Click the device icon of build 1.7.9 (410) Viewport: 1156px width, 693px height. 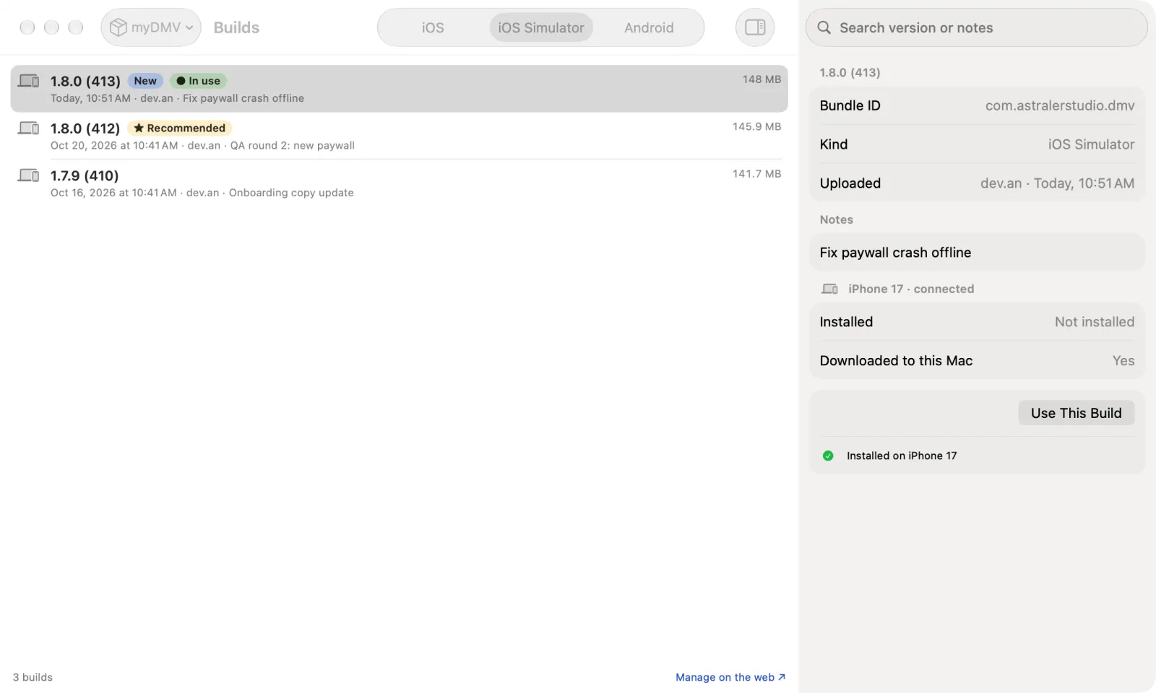point(29,175)
